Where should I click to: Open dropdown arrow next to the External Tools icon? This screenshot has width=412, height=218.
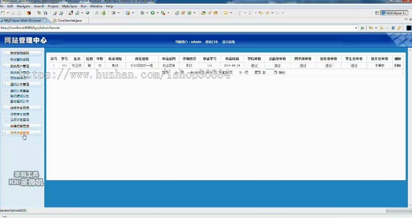pos(168,13)
